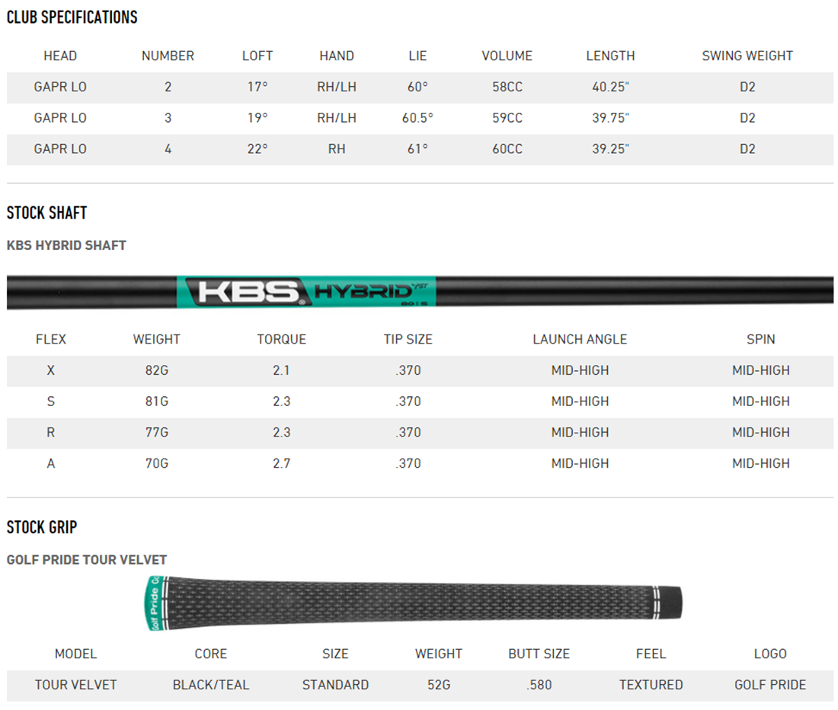Click the ".580" butt size value
The height and width of the screenshot is (710, 838).
pyautogui.click(x=539, y=686)
